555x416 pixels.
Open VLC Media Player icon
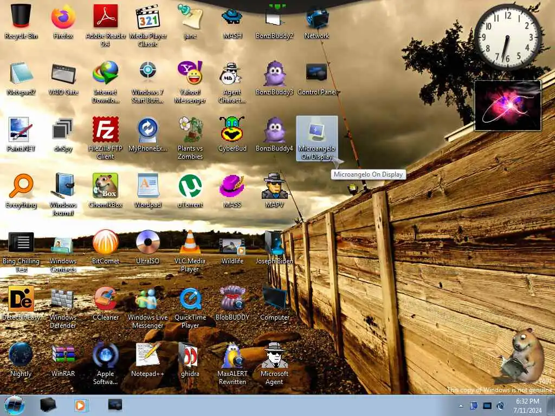[x=190, y=251]
